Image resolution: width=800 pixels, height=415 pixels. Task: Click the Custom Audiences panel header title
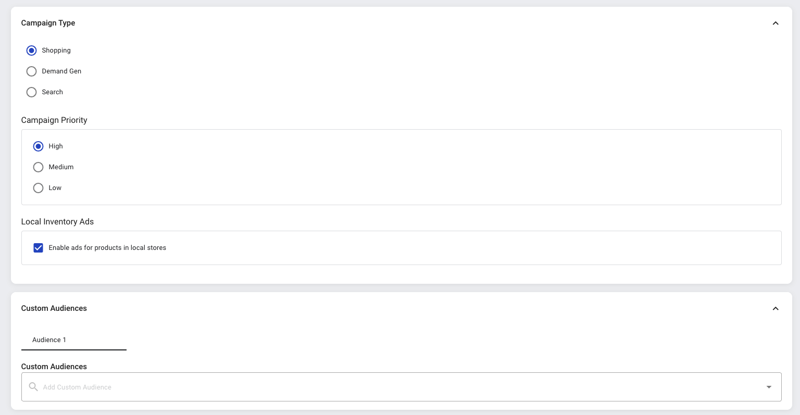[x=54, y=308]
